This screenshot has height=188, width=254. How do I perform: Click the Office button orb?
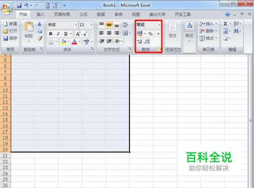click(7, 9)
